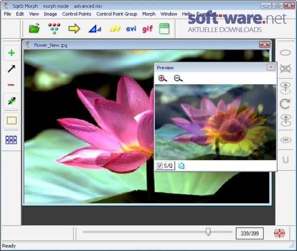Select the green plus add point tool
The image size is (297, 251).
click(12, 53)
